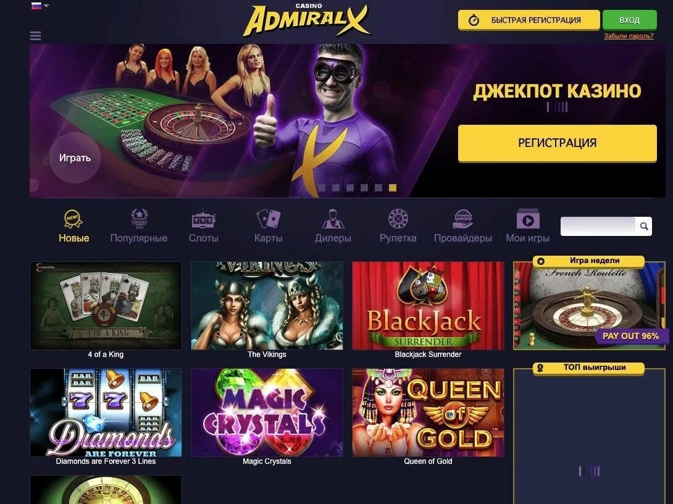Choose the Слоты slot machine icon
The image size is (673, 504).
click(204, 219)
